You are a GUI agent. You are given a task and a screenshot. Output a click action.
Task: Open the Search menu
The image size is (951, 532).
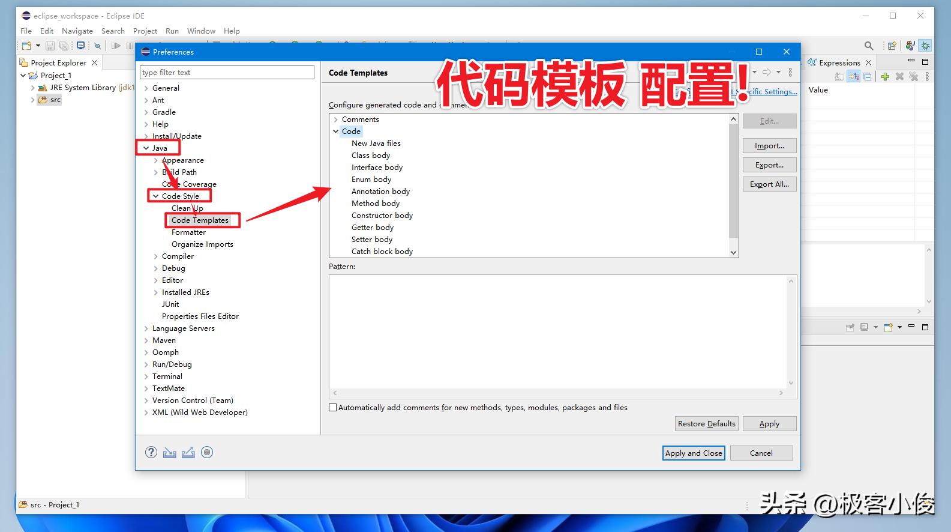[113, 31]
